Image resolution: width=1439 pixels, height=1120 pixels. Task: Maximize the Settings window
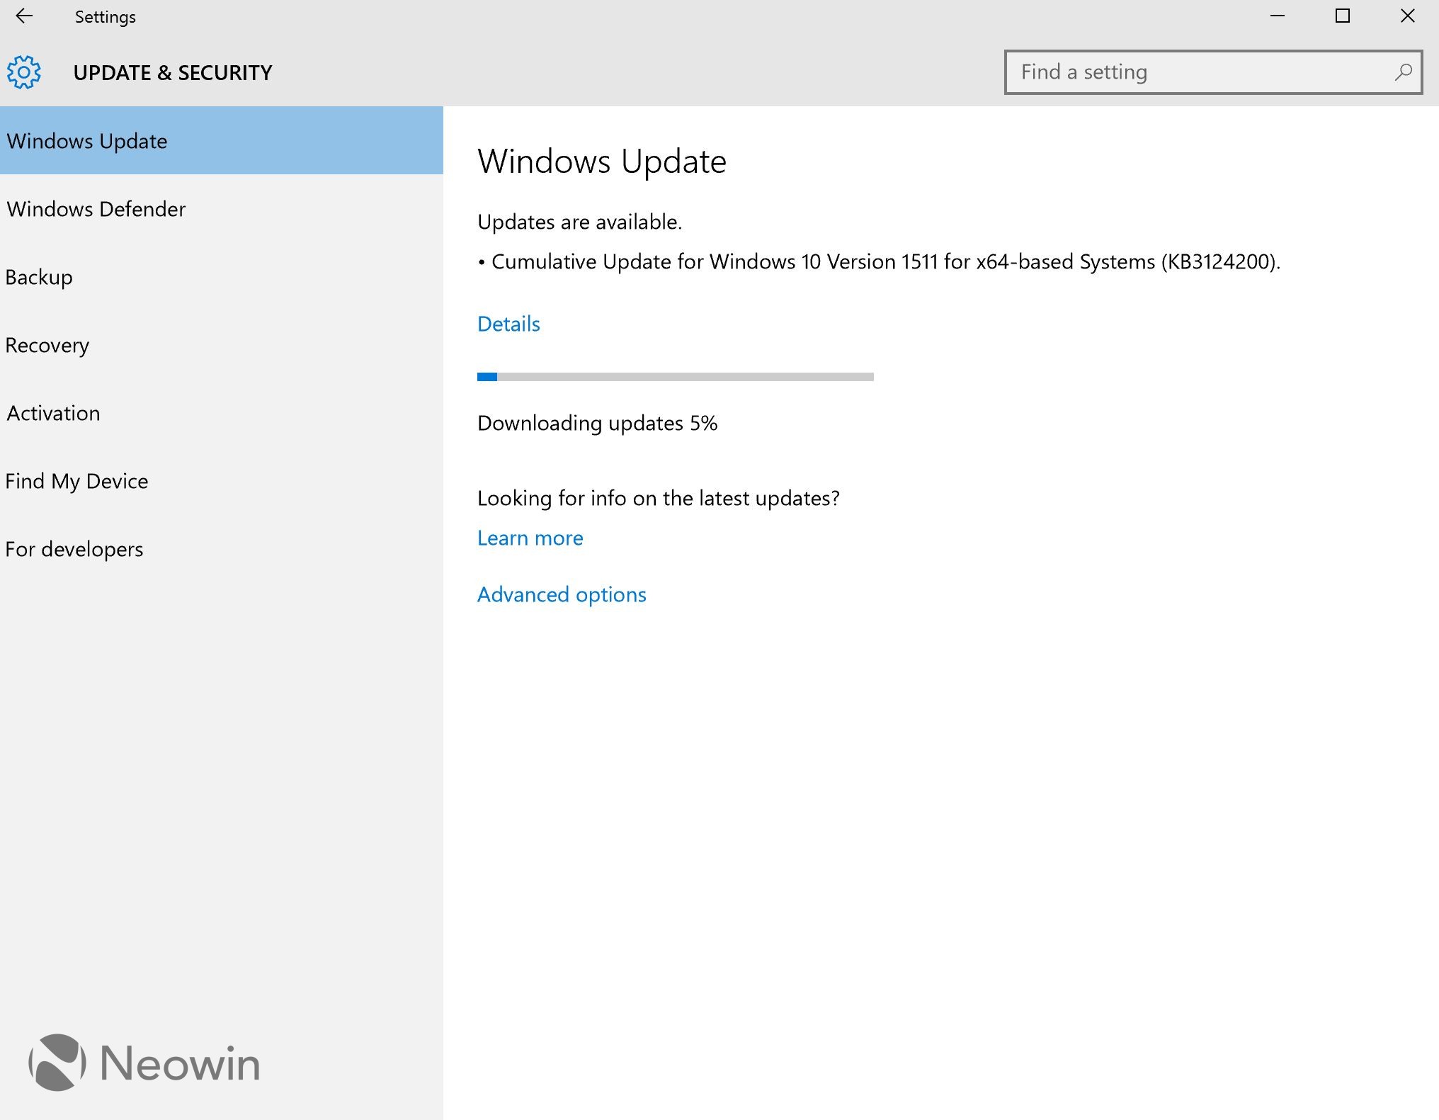point(1343,16)
